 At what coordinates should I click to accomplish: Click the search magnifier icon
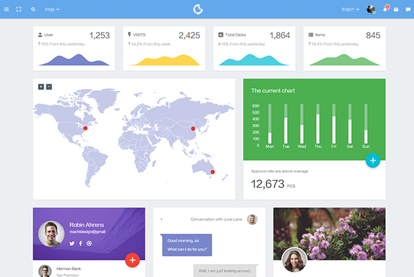(x=33, y=10)
